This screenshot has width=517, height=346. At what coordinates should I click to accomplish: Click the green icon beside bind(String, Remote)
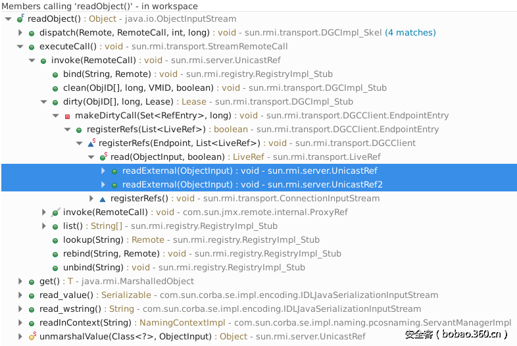(55, 74)
